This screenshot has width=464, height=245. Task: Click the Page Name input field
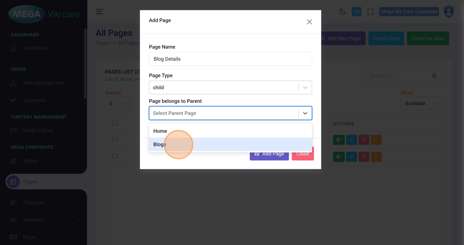click(230, 59)
